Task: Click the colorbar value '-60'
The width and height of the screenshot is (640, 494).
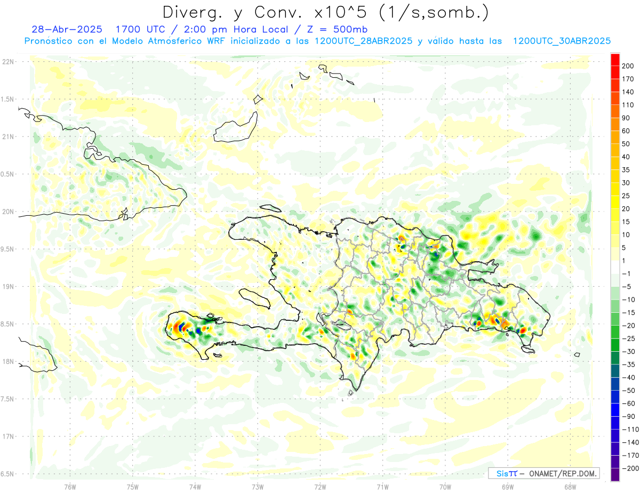Action: pyautogui.click(x=628, y=403)
